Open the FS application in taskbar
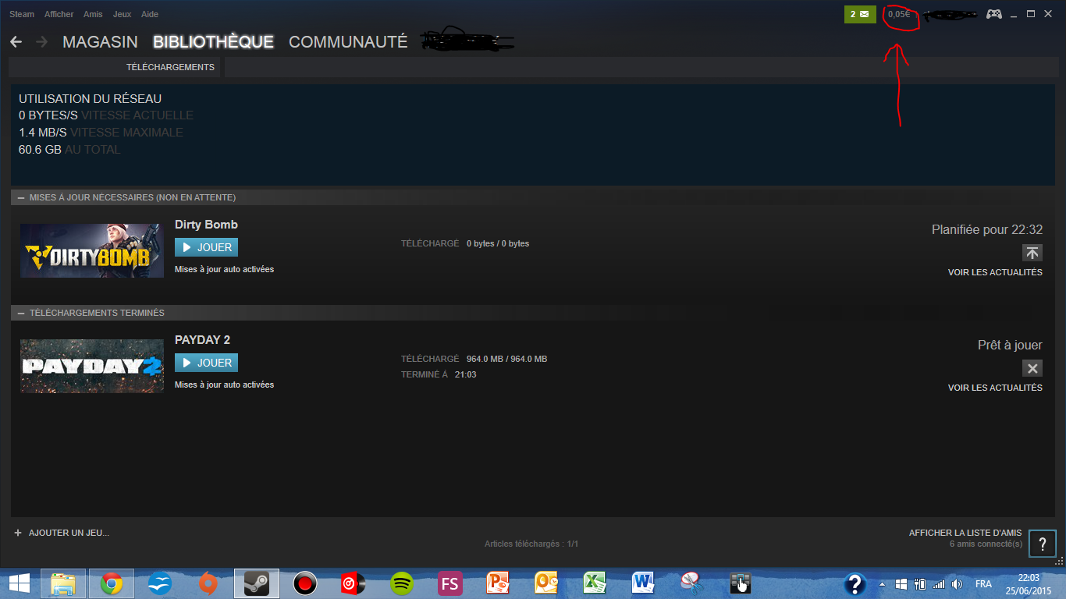This screenshot has width=1066, height=599. [x=449, y=583]
